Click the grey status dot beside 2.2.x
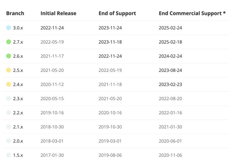 [x=9, y=112]
